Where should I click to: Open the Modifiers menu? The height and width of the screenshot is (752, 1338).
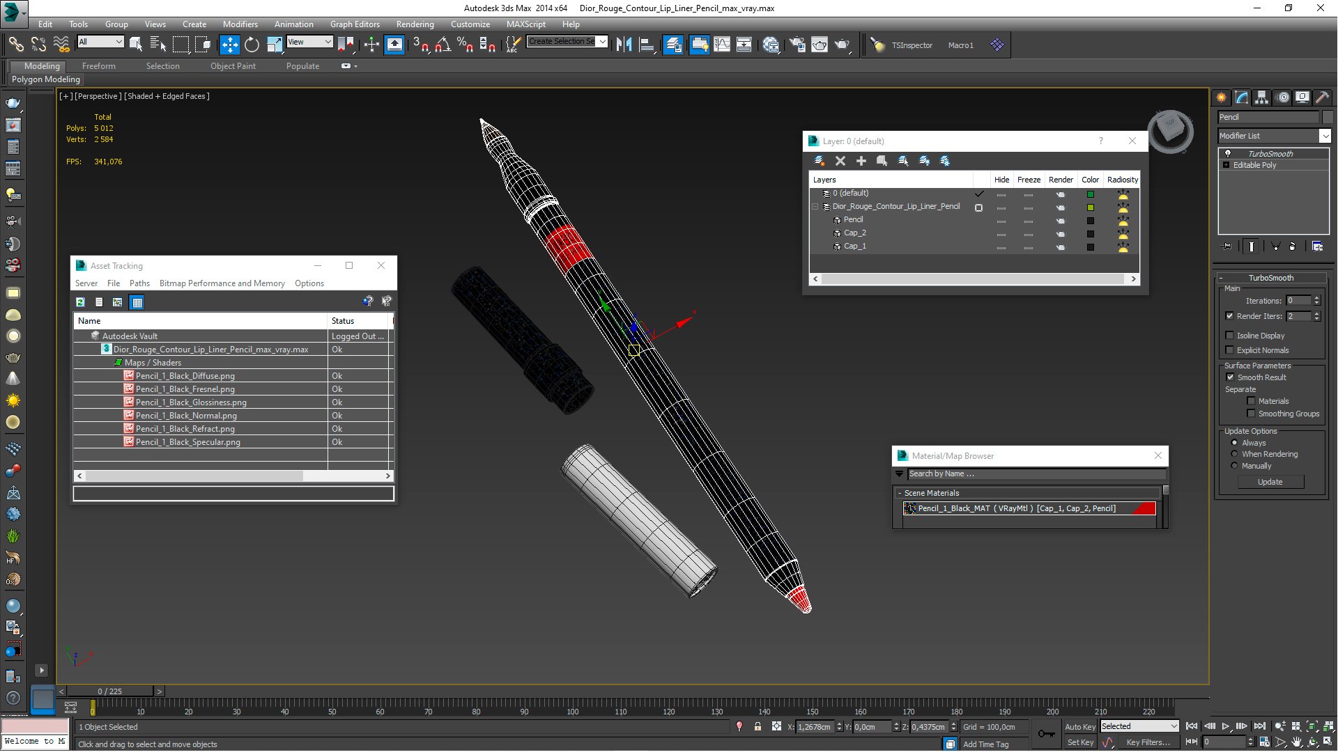[x=240, y=24]
